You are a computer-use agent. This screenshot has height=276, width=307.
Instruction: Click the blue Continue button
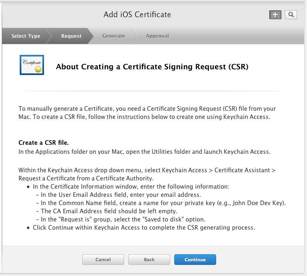195,260
